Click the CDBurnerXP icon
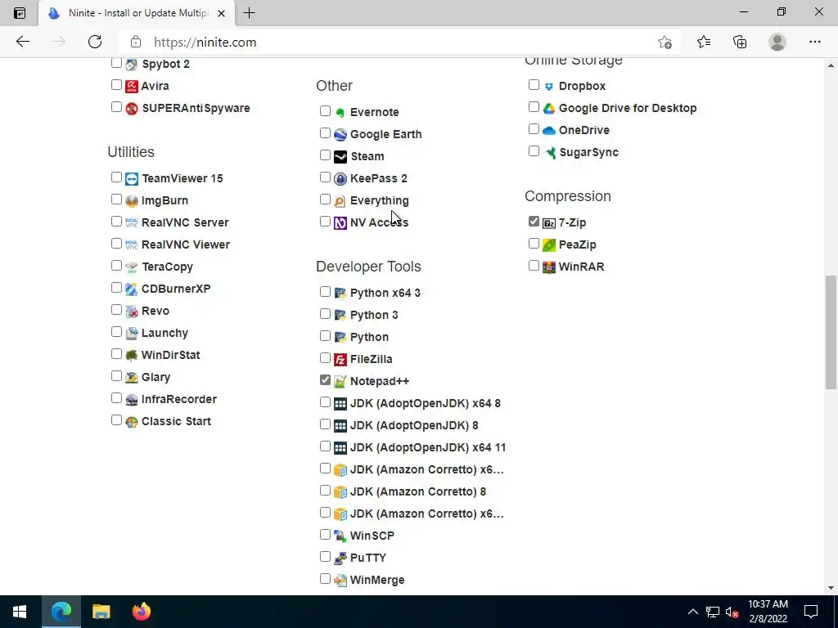This screenshot has width=838, height=628. [132, 289]
